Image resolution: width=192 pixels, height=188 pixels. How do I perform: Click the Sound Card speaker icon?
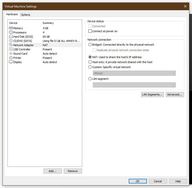(x=11, y=53)
